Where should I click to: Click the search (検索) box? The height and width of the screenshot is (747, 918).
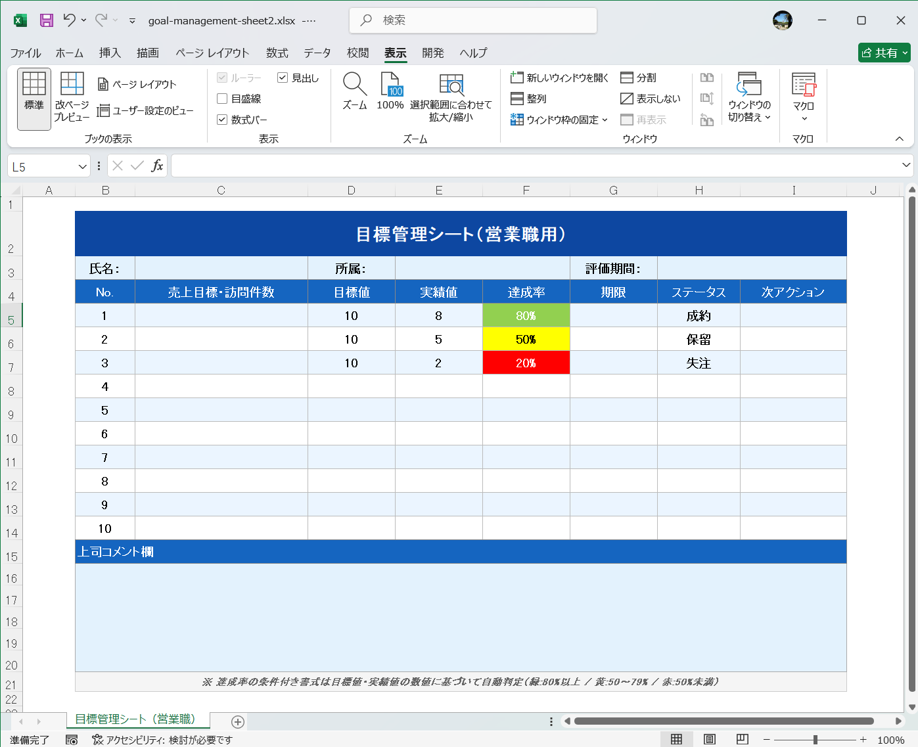(473, 20)
